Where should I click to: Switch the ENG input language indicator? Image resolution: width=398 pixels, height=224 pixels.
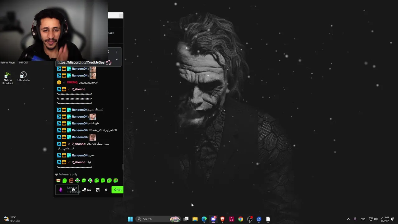point(363,219)
